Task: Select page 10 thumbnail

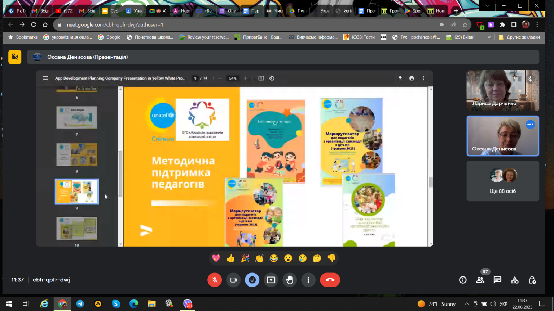Action: [x=77, y=228]
